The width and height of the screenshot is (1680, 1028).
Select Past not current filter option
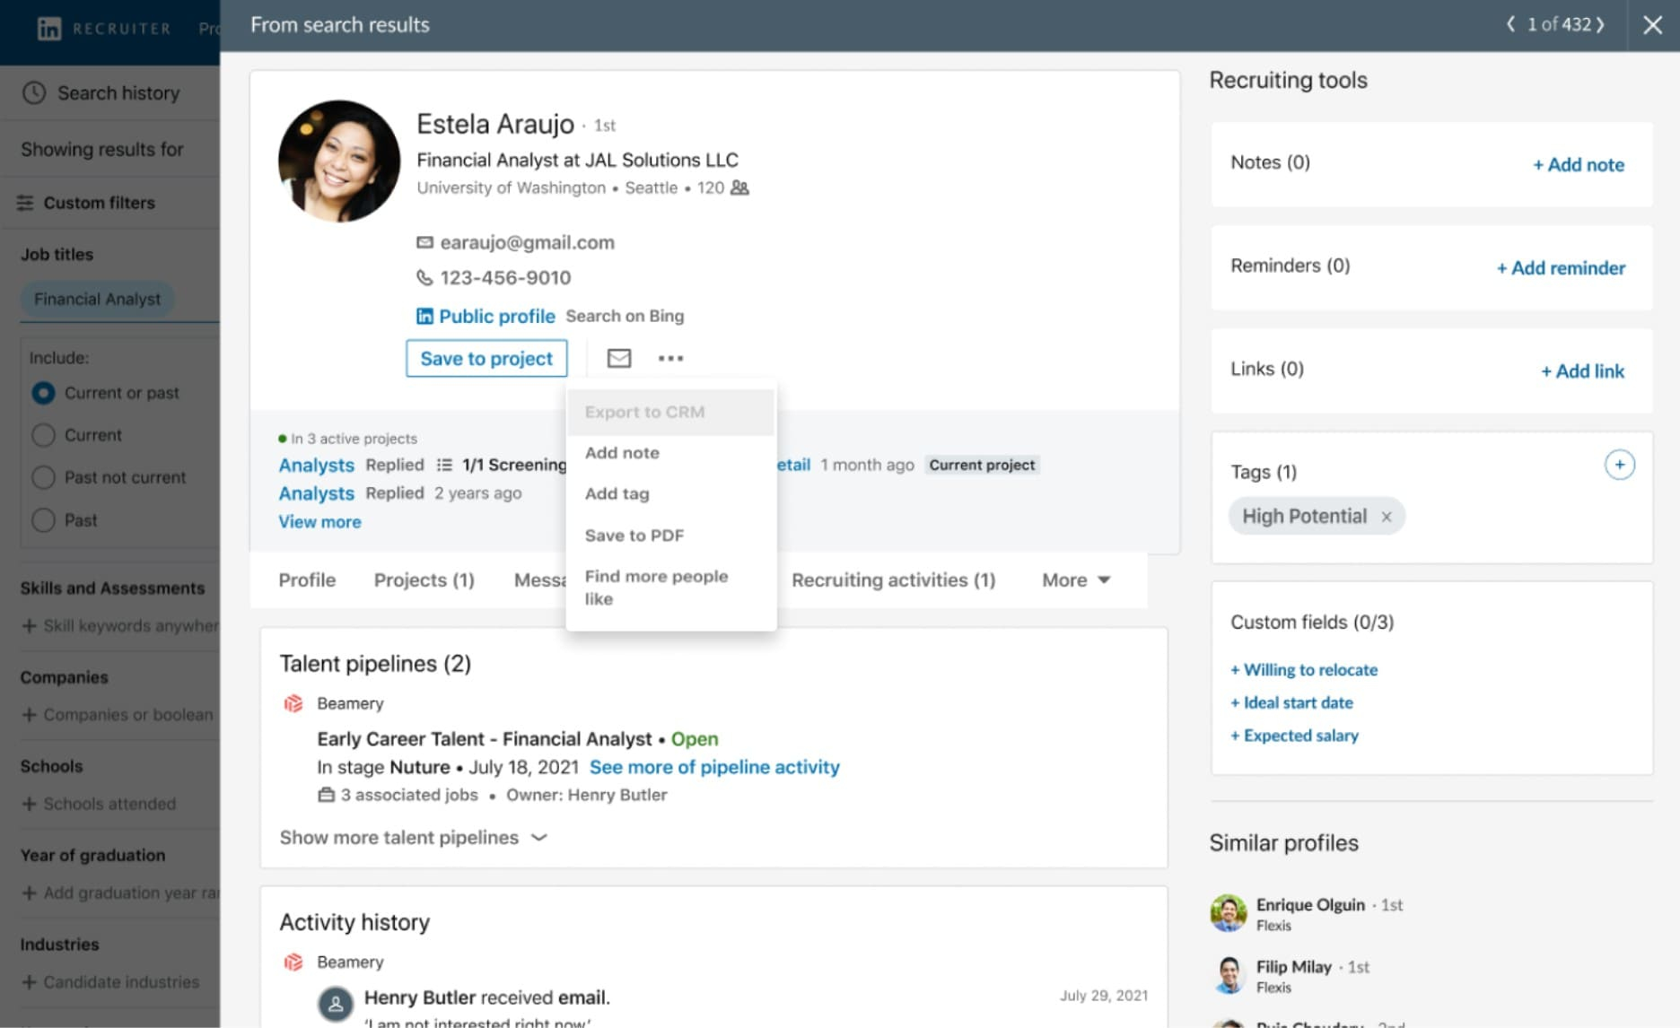[43, 477]
